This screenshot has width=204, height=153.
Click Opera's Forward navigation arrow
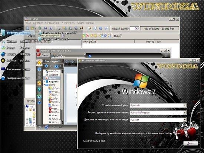pyautogui.click(x=72, y=62)
